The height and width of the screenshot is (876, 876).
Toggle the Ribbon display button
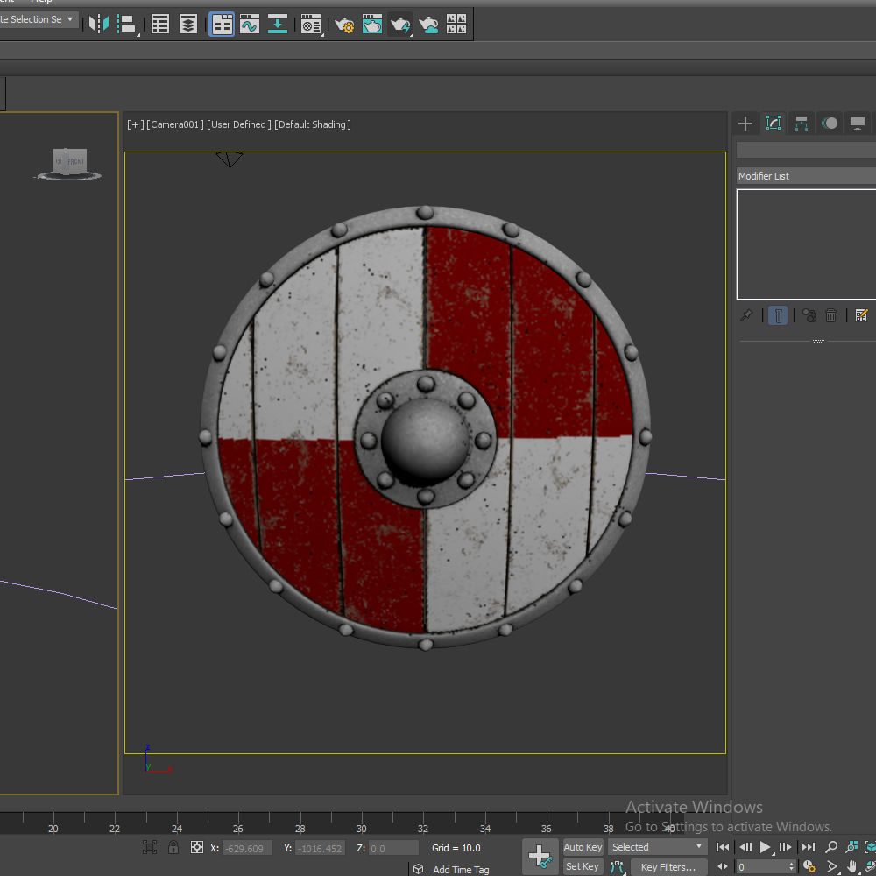(x=222, y=24)
